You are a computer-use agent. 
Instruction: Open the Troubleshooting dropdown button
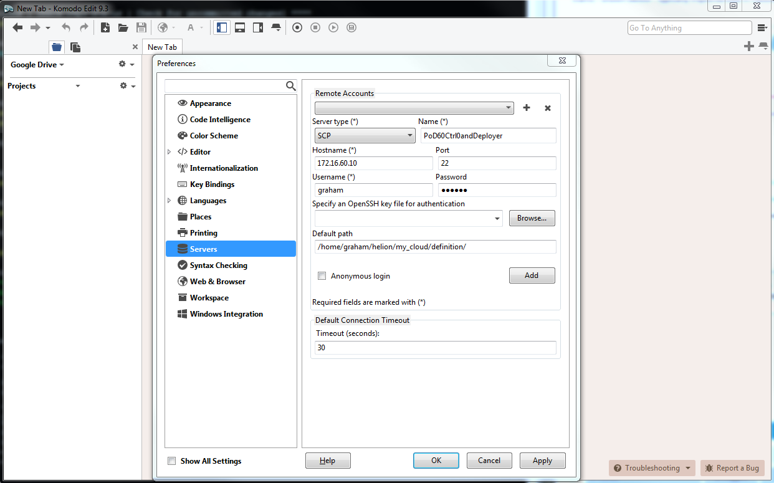[652, 468]
